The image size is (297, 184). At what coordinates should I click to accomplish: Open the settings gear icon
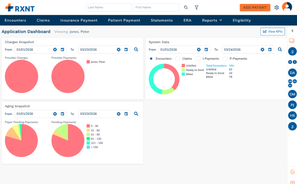[x=276, y=8]
